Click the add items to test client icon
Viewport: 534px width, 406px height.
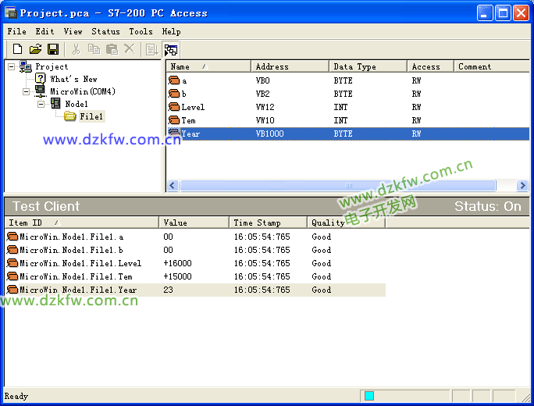(151, 49)
